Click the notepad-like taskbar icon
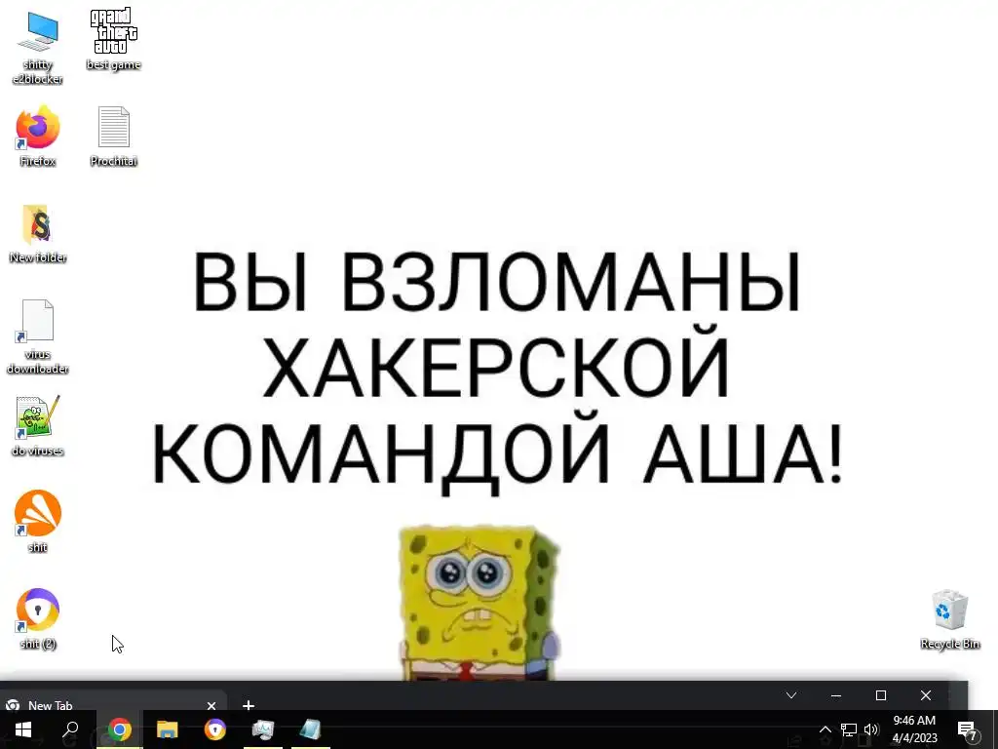 point(311,729)
